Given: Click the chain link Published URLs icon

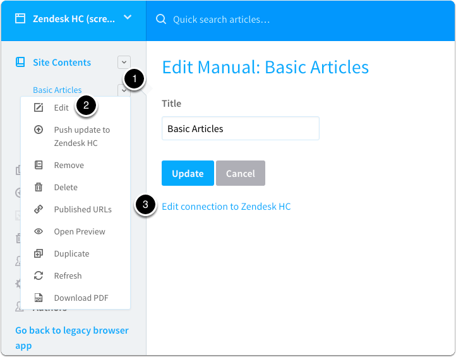Looking at the screenshot, I should tap(39, 209).
